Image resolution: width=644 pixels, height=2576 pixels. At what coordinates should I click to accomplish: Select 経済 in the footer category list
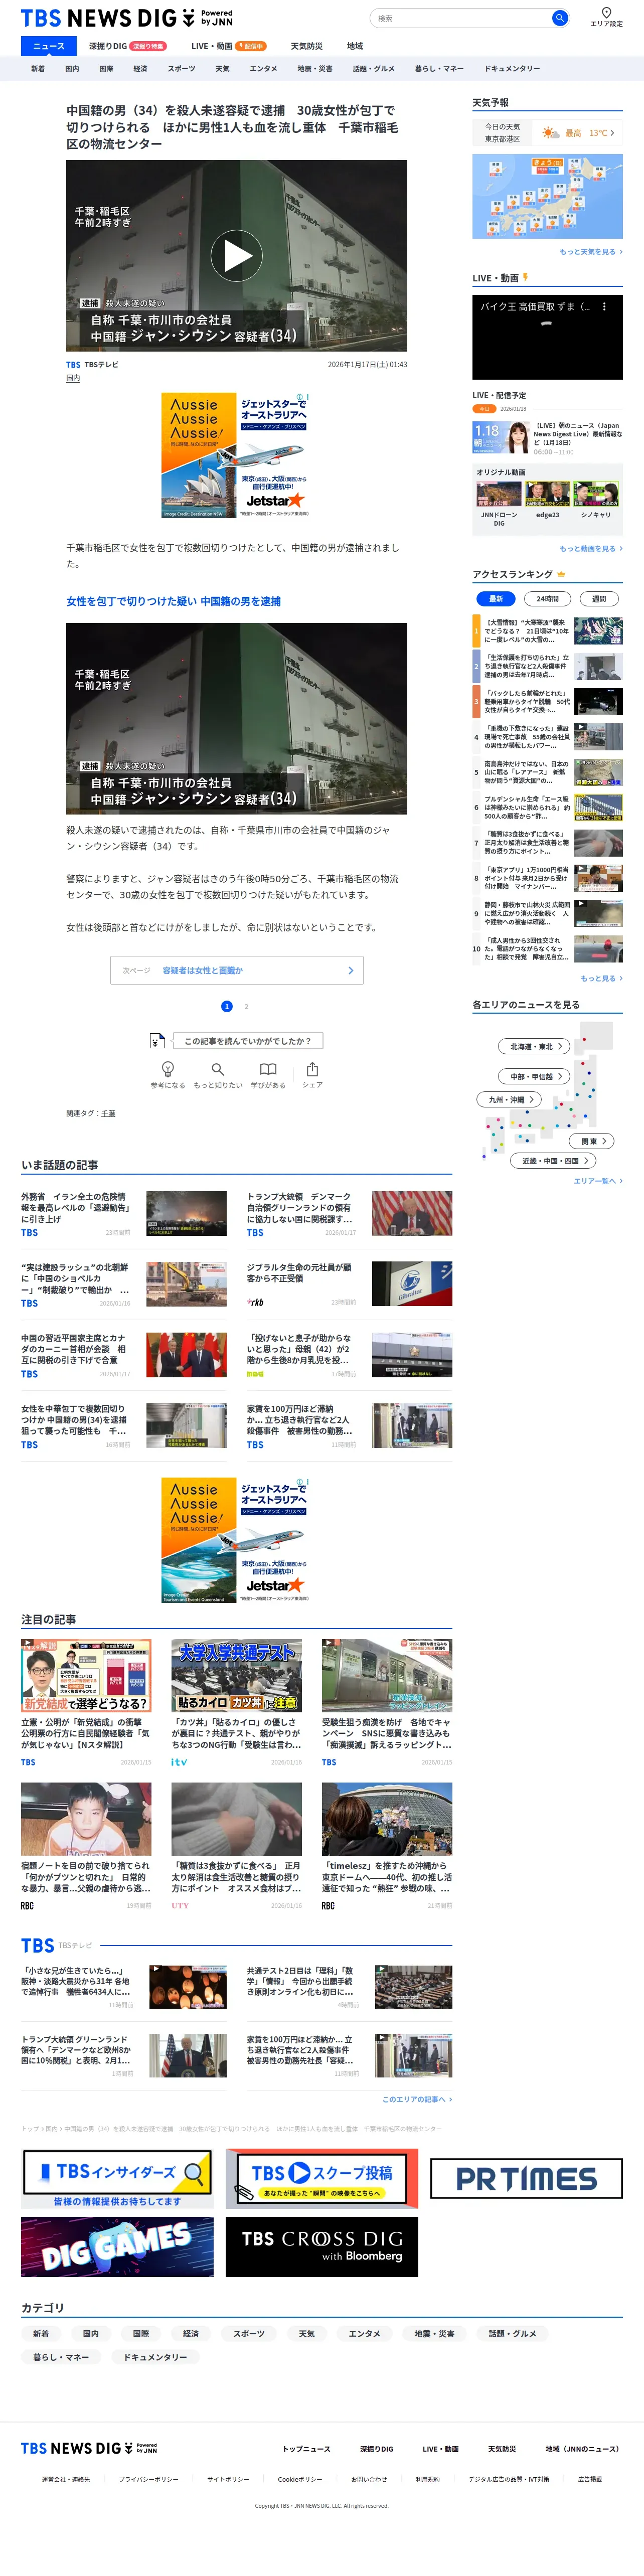point(191,2333)
